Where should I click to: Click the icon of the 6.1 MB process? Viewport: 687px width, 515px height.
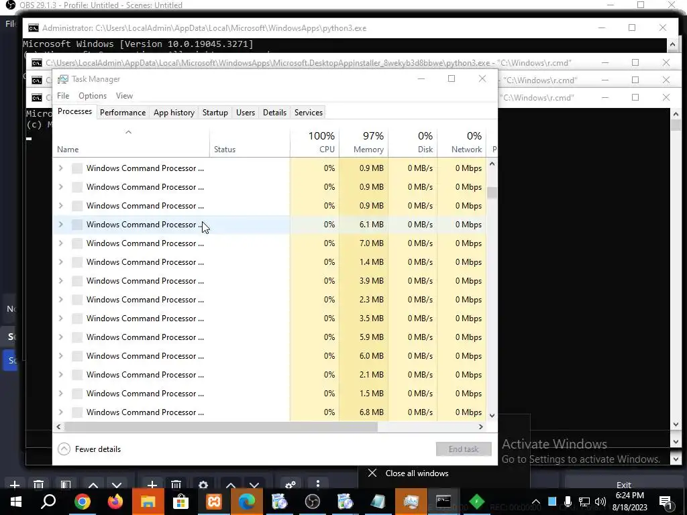(77, 224)
